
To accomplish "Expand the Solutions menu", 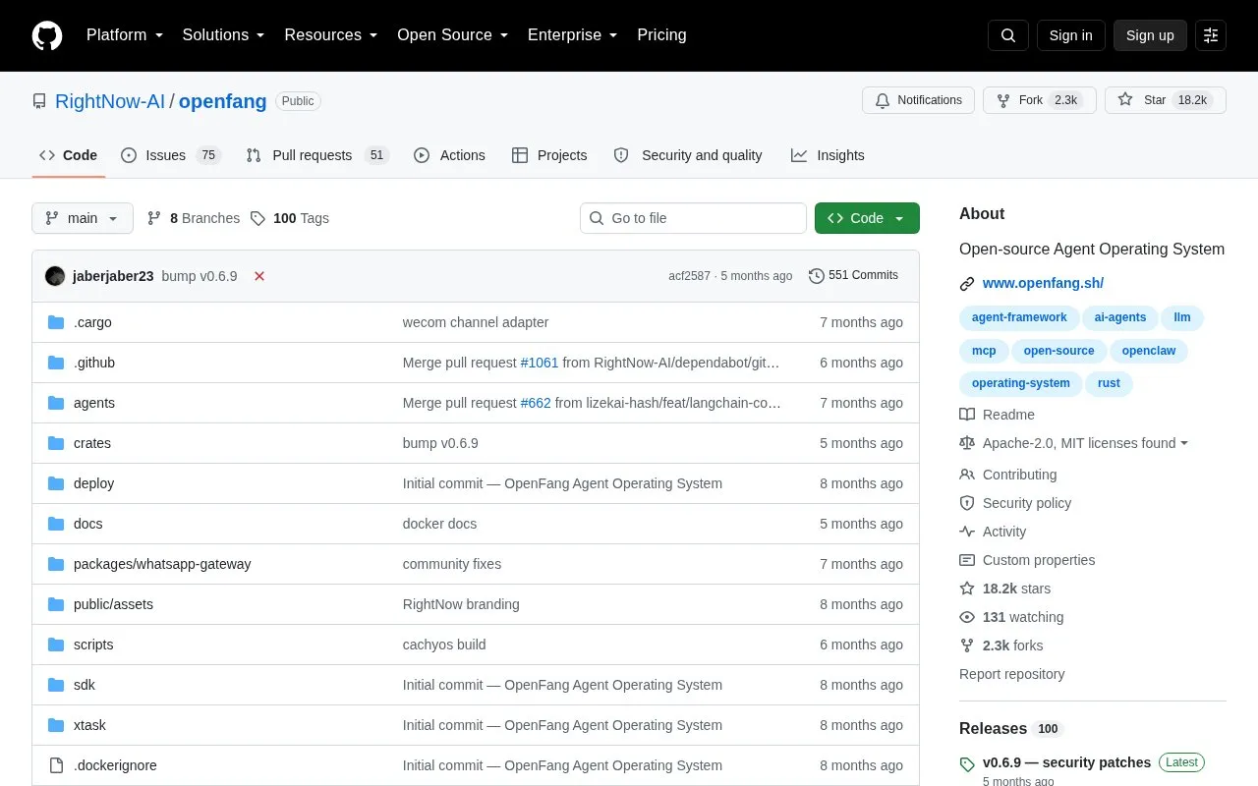I will click(x=224, y=35).
